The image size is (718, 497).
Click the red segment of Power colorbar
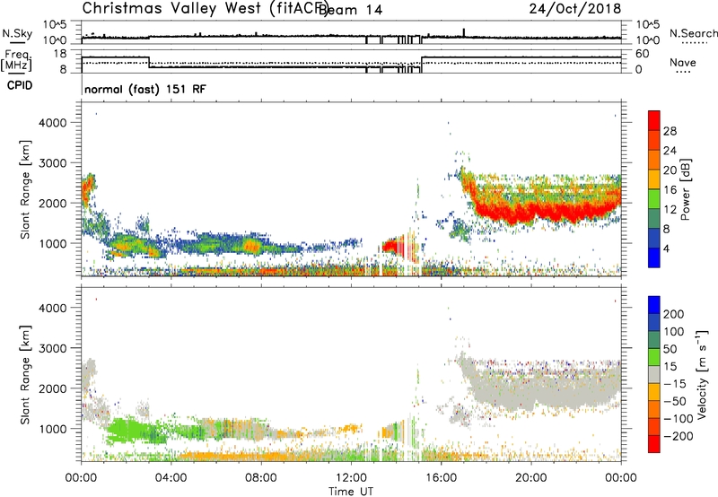pos(654,120)
